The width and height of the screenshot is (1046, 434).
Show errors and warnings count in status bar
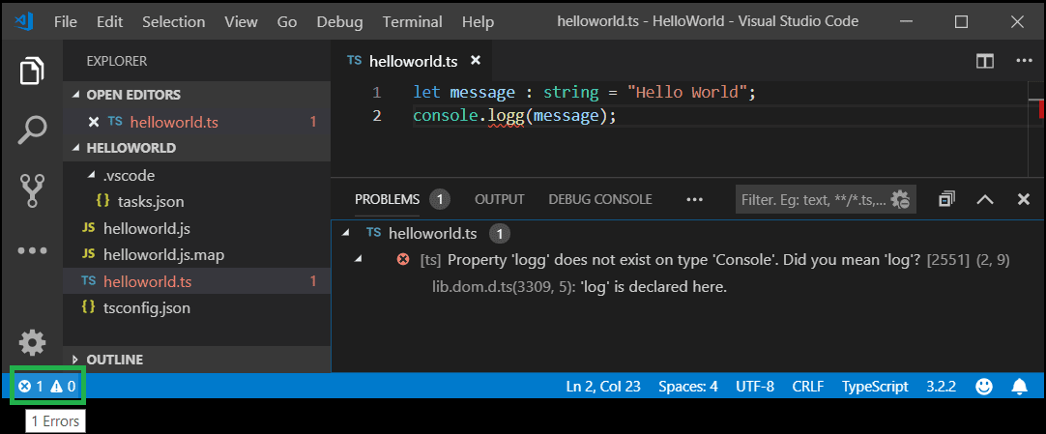(x=47, y=387)
